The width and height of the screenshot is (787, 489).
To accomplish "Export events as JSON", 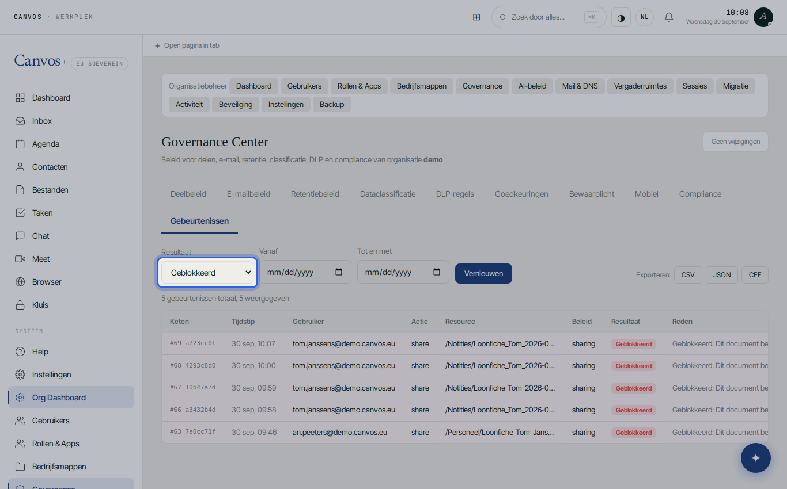I will 722,275.
